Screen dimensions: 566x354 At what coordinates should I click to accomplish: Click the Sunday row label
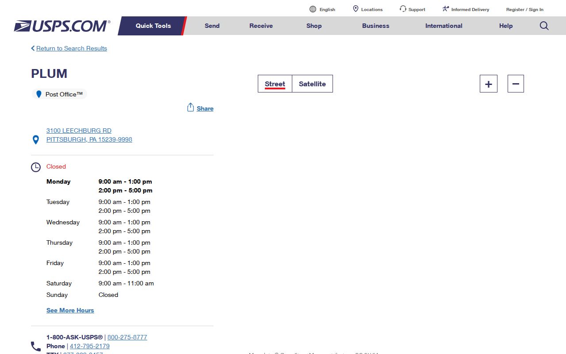[x=57, y=295]
